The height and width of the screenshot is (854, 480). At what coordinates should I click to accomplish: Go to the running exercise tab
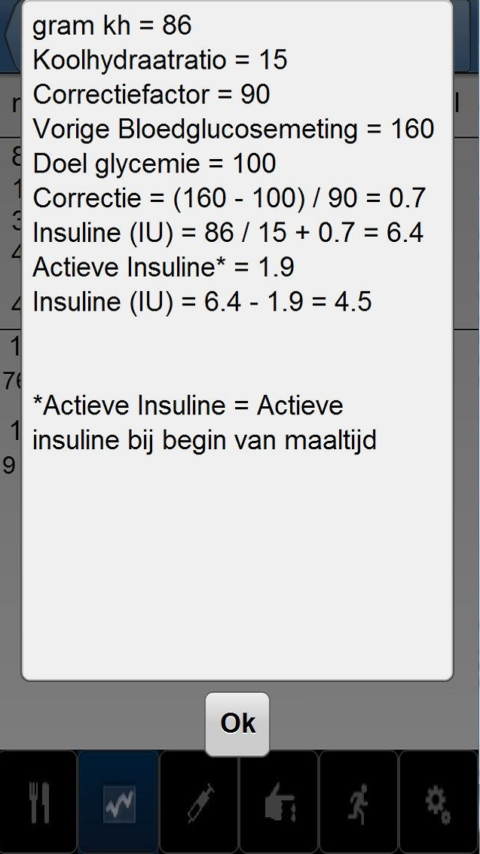point(359,802)
